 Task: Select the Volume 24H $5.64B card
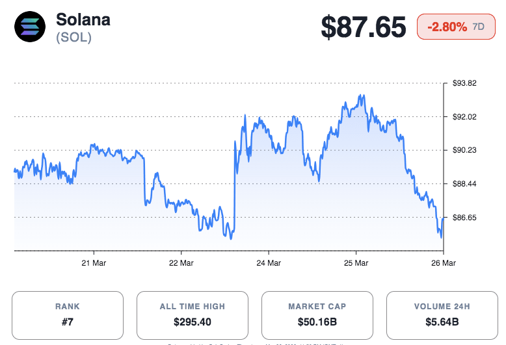(x=442, y=314)
